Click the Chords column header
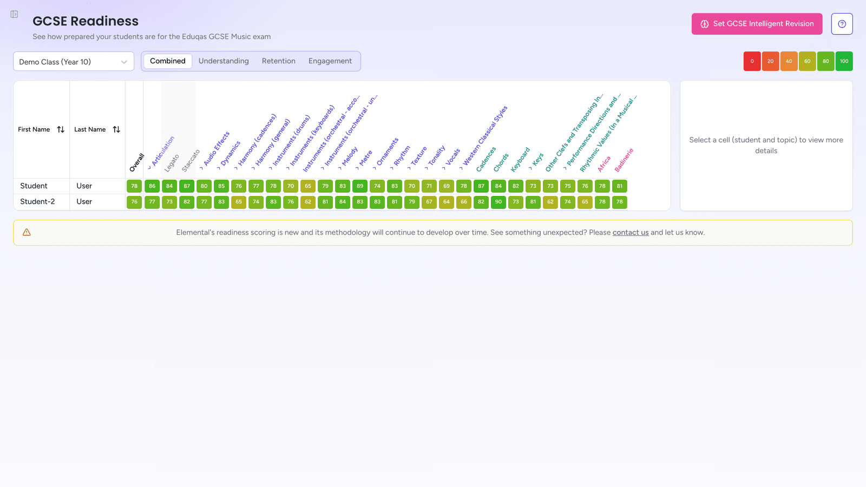The width and height of the screenshot is (866, 487). pyautogui.click(x=501, y=163)
